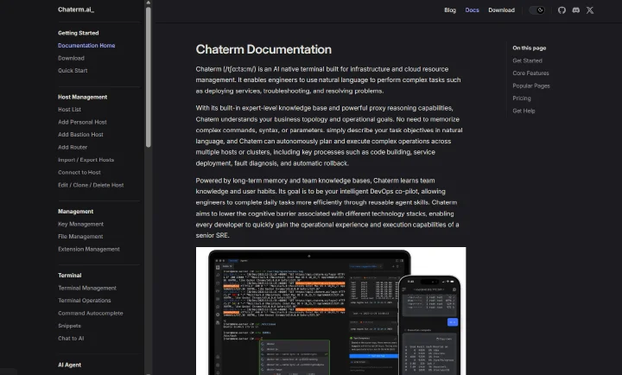Image resolution: width=622 pixels, height=375 pixels.
Task: Open Download page in sidebar
Action: tap(71, 59)
